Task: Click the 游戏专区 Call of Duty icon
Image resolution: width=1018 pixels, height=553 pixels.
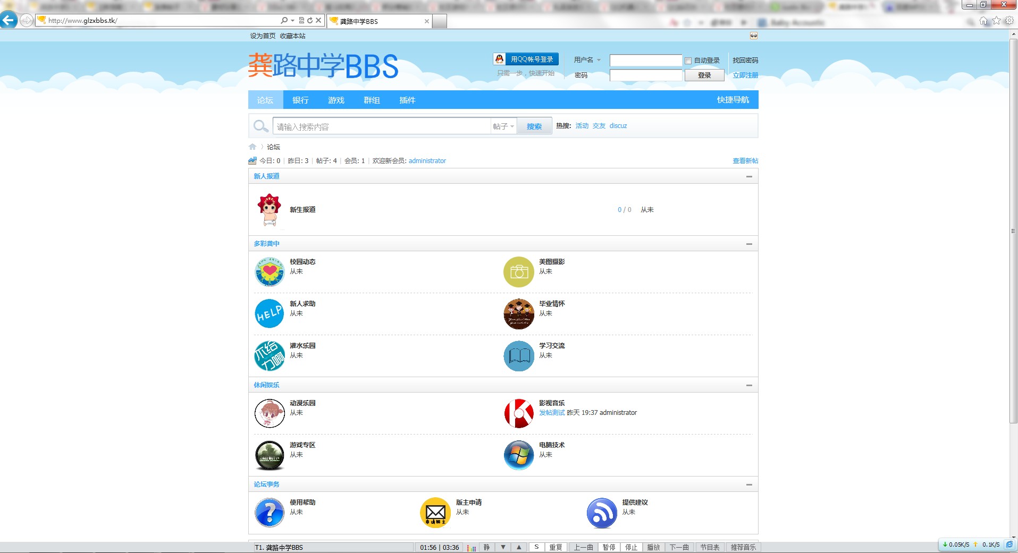Action: 270,455
